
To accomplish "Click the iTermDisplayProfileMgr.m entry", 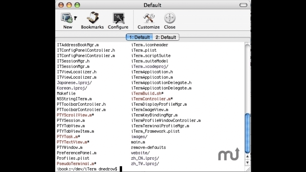I will point(159,104).
